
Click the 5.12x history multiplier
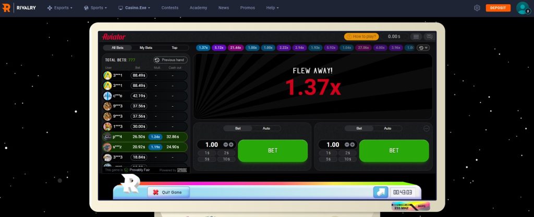pyautogui.click(x=219, y=48)
